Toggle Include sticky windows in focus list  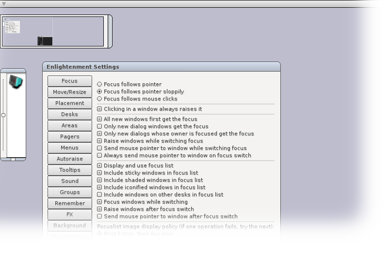point(99,173)
